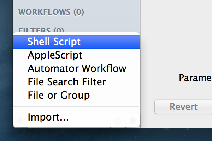Select the AppleScript menu entry
This screenshot has width=212, height=141.
coord(76,55)
